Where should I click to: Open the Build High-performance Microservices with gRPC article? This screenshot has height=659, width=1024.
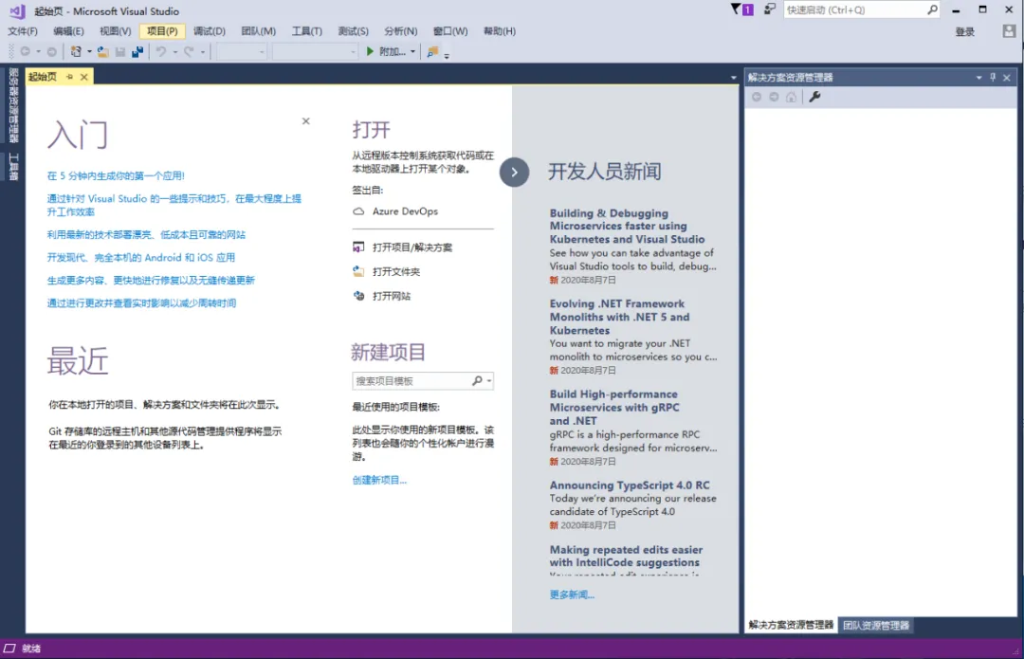(614, 407)
